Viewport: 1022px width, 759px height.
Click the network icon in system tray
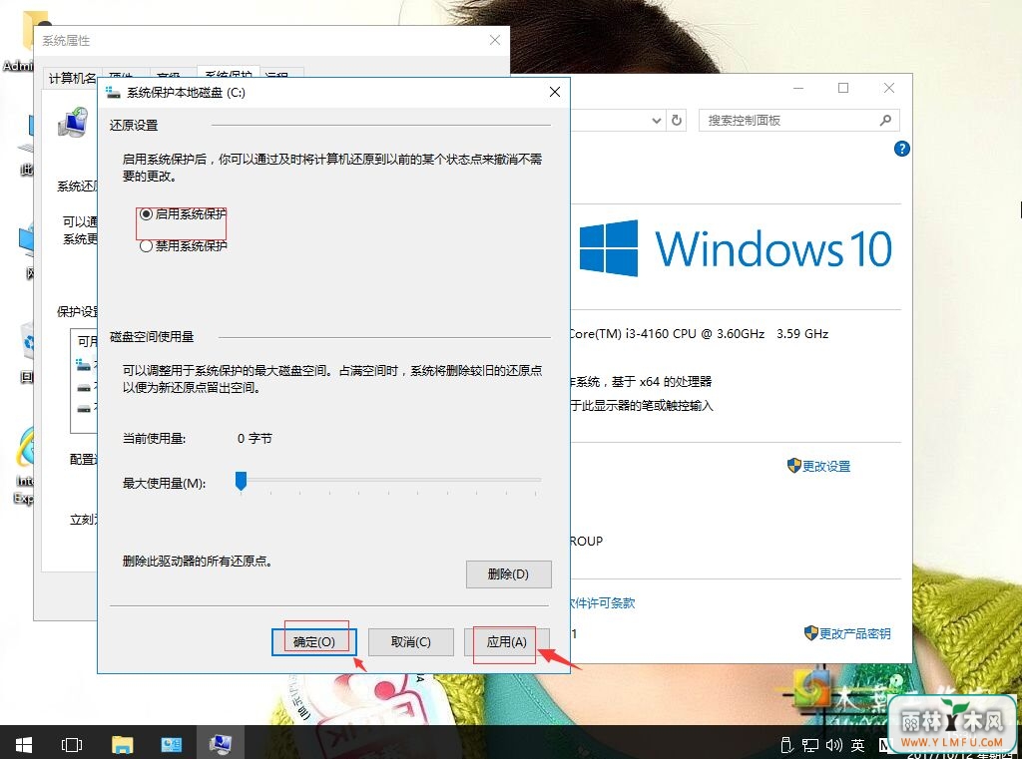pos(810,745)
